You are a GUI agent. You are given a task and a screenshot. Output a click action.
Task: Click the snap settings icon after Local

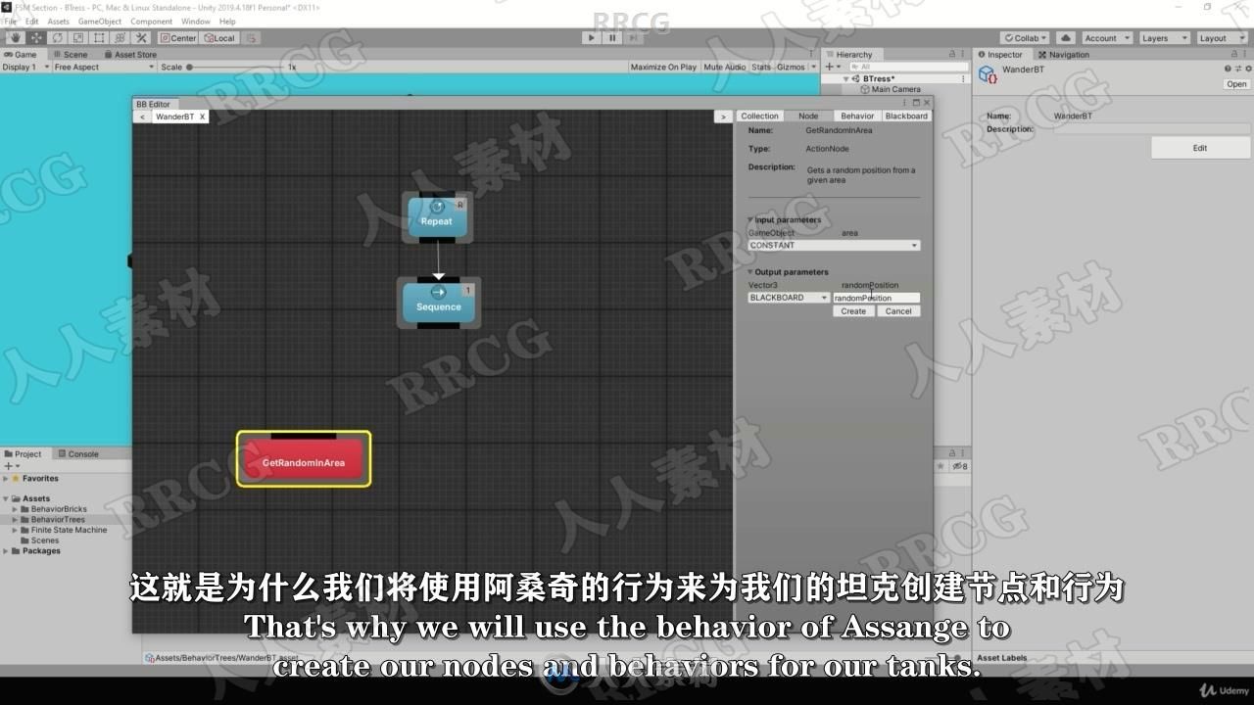(251, 38)
